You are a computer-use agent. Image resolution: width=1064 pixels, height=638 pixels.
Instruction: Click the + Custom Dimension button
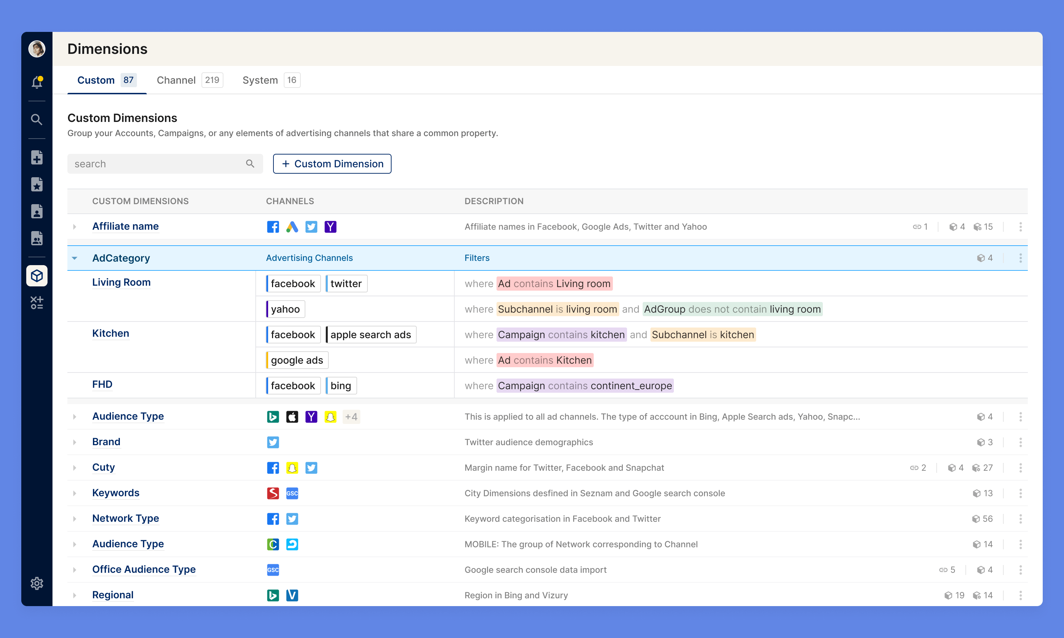click(x=332, y=163)
